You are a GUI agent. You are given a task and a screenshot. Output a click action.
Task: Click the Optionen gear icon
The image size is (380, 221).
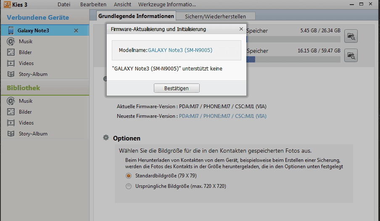click(x=106, y=138)
